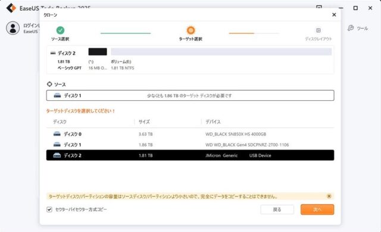Screen dimensions: 381x232
Task: Select Disk 2 JMicron USB Device row
Action: pyautogui.click(x=190, y=155)
